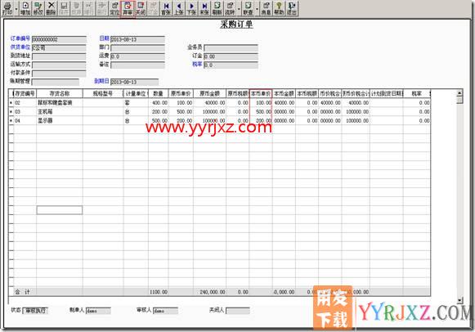
Task: Click the 刷新 (Refresh) toolbar icon
Action: [217, 9]
